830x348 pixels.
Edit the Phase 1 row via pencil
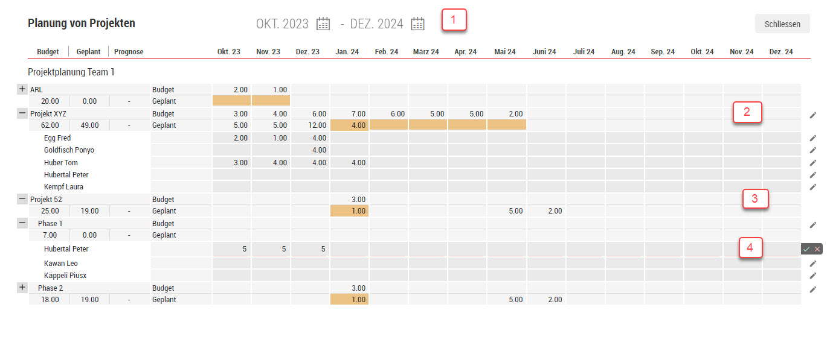click(x=813, y=225)
